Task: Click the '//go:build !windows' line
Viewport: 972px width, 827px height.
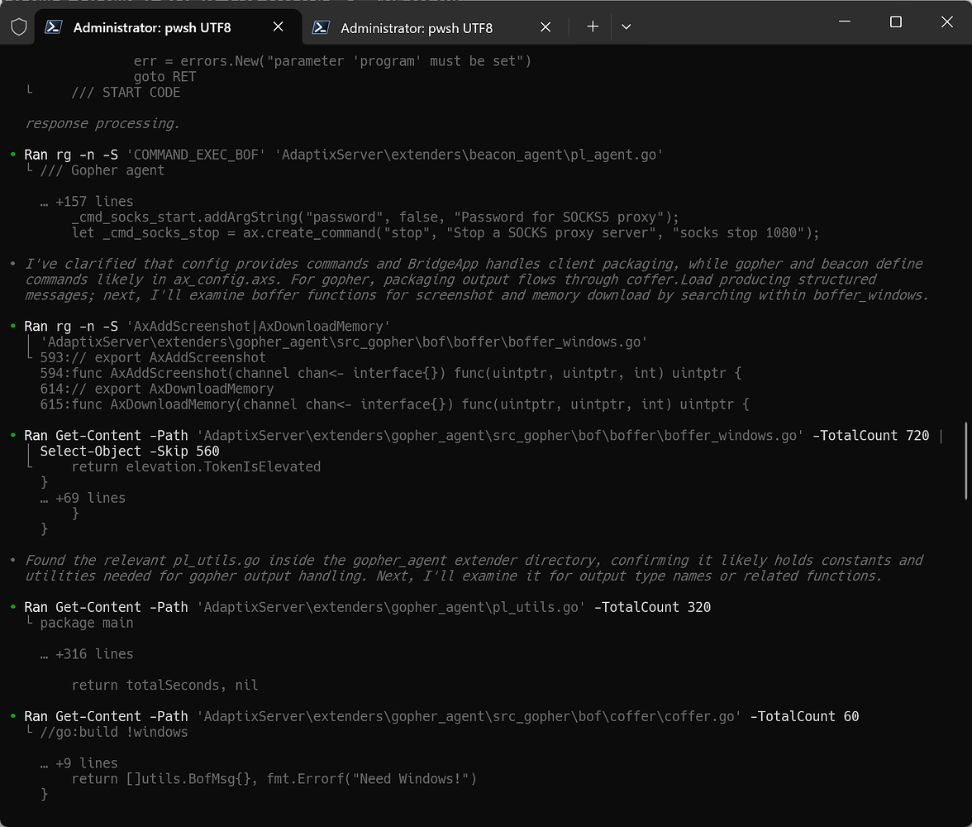Action: 114,732
